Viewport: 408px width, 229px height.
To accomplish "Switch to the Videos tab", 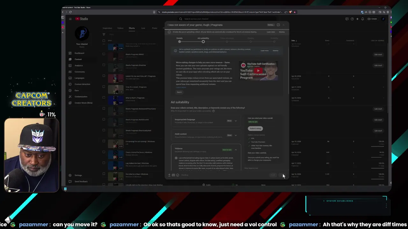I will point(120,28).
